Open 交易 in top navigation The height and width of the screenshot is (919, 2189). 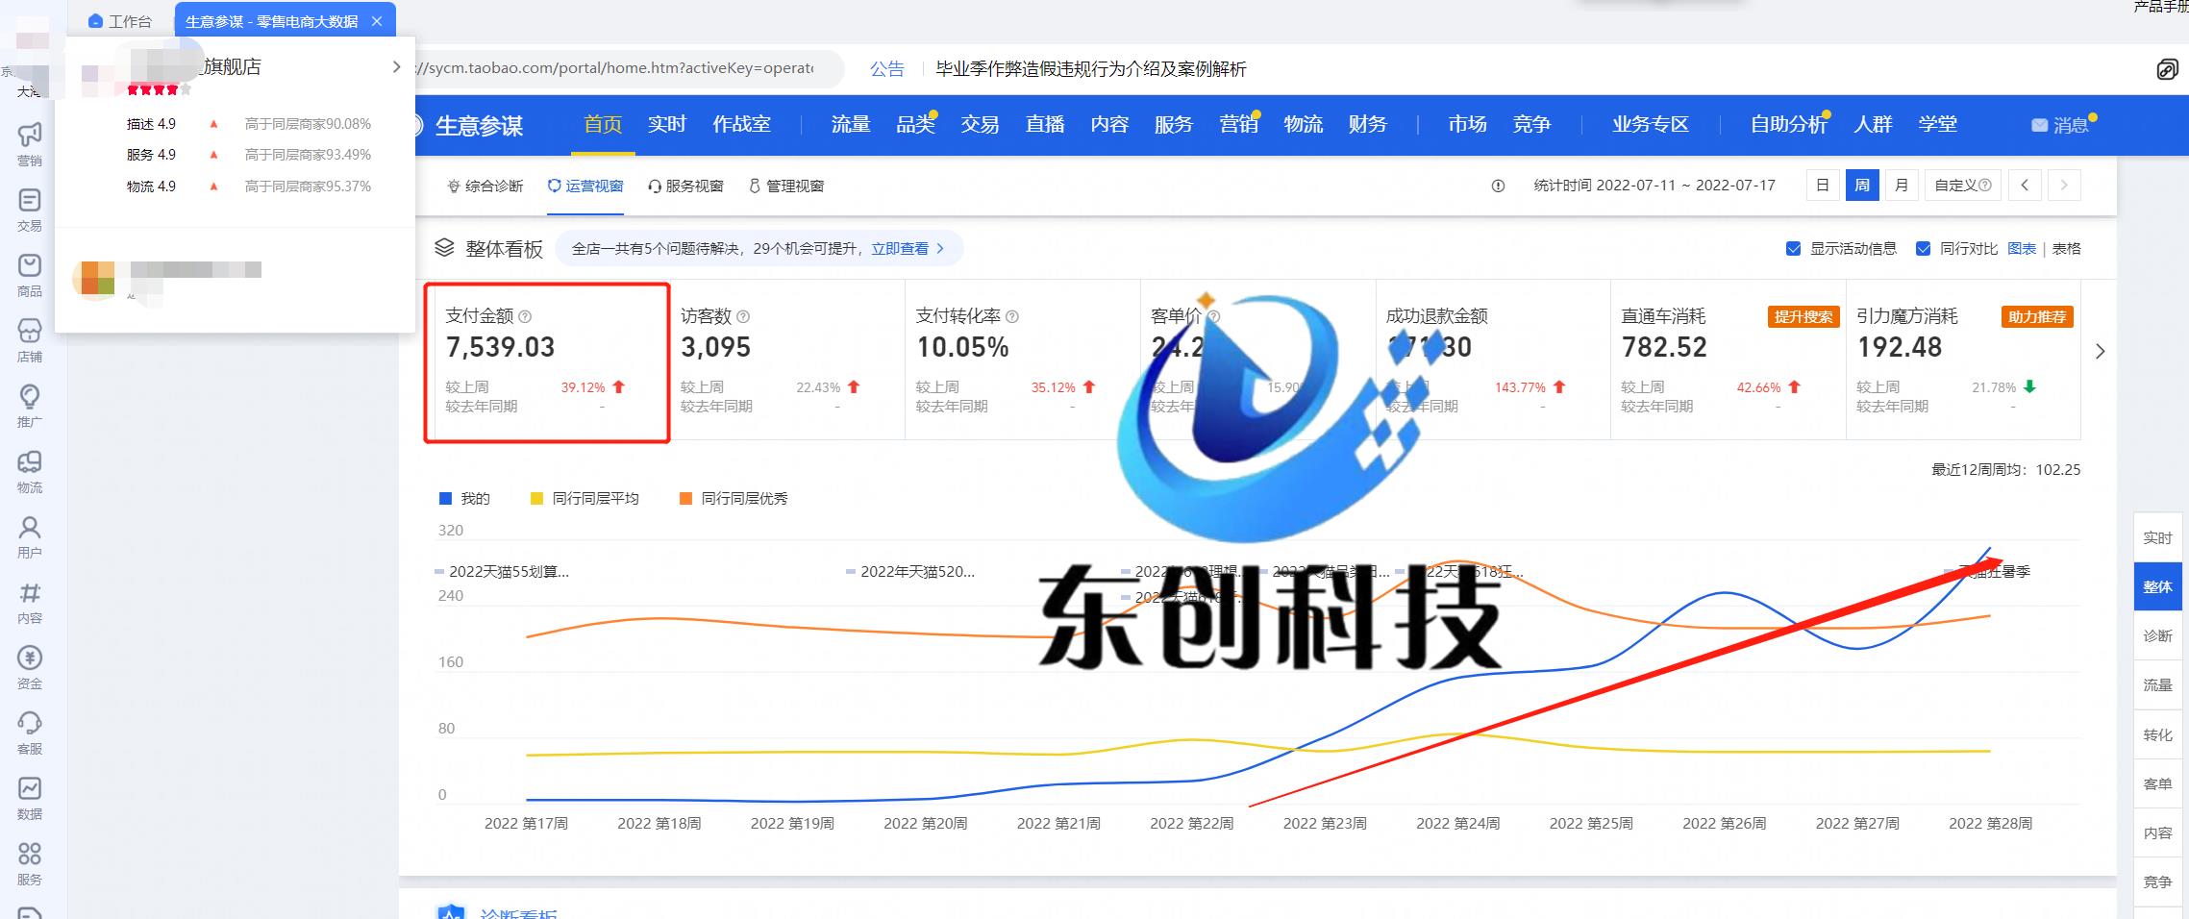point(980,125)
